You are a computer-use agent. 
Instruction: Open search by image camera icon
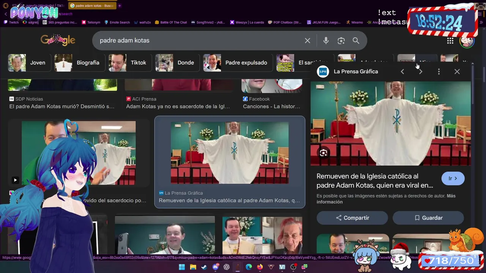[x=341, y=41]
